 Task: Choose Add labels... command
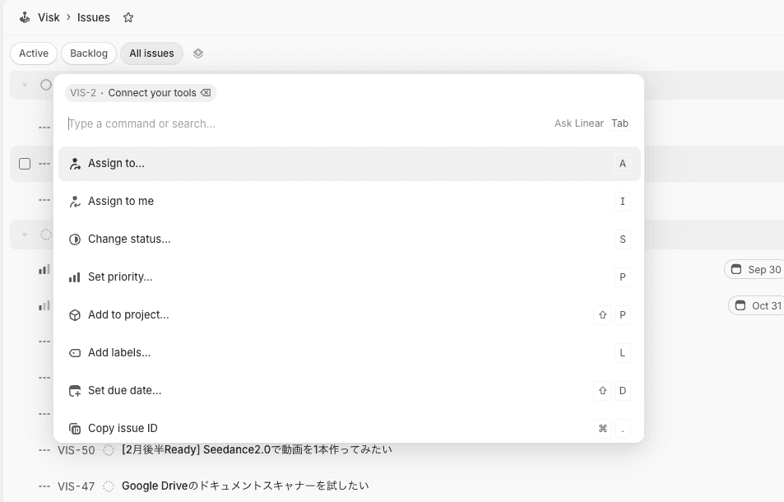pyautogui.click(x=350, y=353)
